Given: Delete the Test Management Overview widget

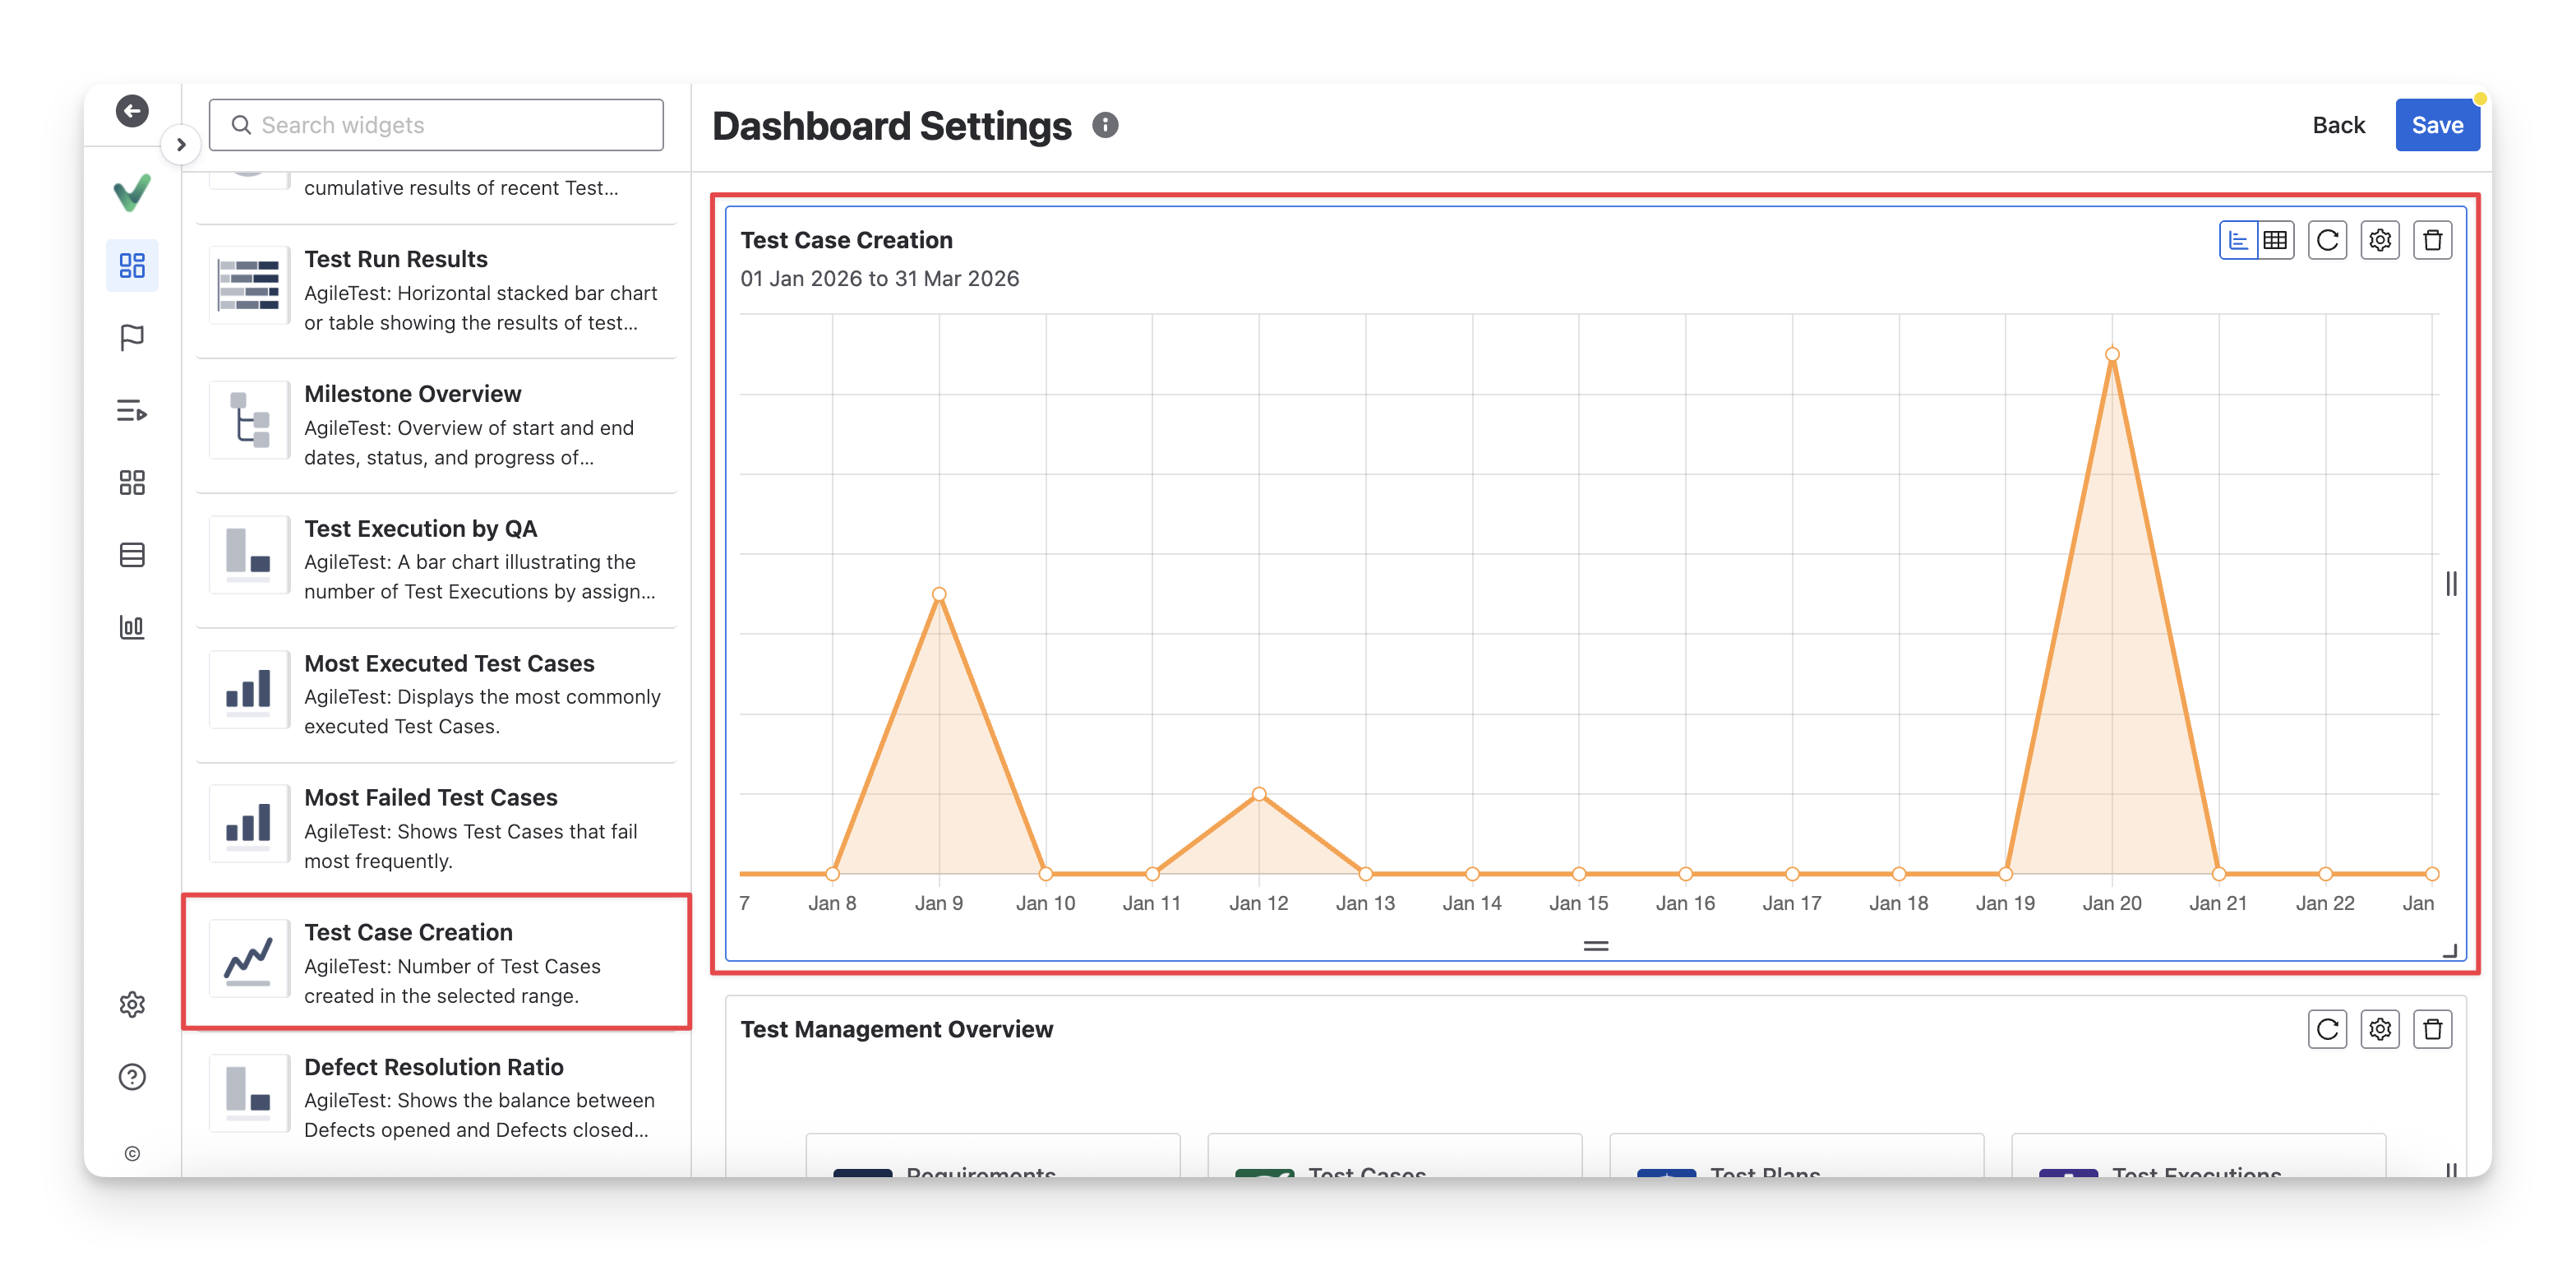Looking at the screenshot, I should [2432, 1029].
